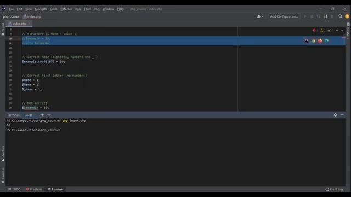Select php_course breadcrumb in navigation bar
The height and width of the screenshot is (197, 351).
pyautogui.click(x=11, y=16)
